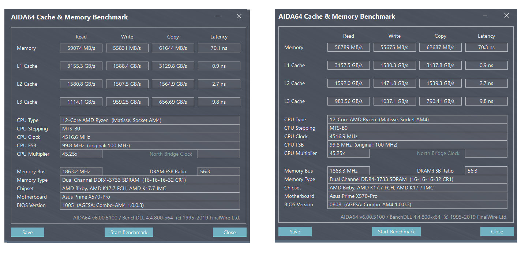This screenshot has width=525, height=255.
Task: Click BIOS Version 1005 field
Action: pos(150,205)
